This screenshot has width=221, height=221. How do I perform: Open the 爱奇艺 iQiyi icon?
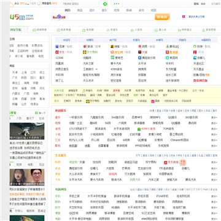click(x=112, y=58)
